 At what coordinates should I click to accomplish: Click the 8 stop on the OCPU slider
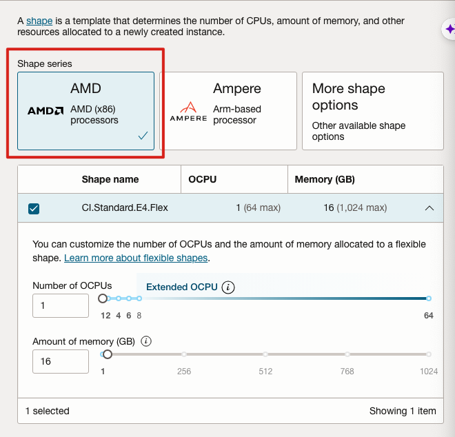pyautogui.click(x=139, y=298)
